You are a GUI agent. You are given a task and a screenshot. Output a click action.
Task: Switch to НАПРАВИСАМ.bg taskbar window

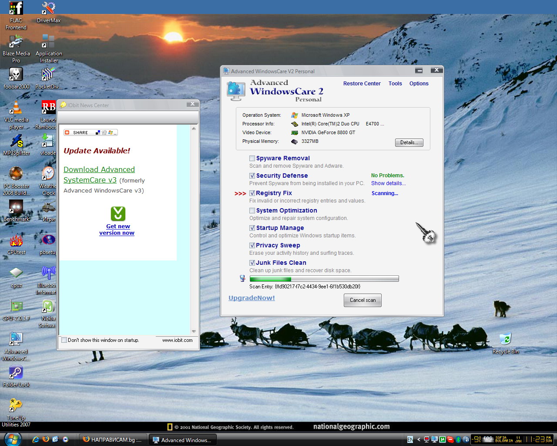[x=113, y=440]
